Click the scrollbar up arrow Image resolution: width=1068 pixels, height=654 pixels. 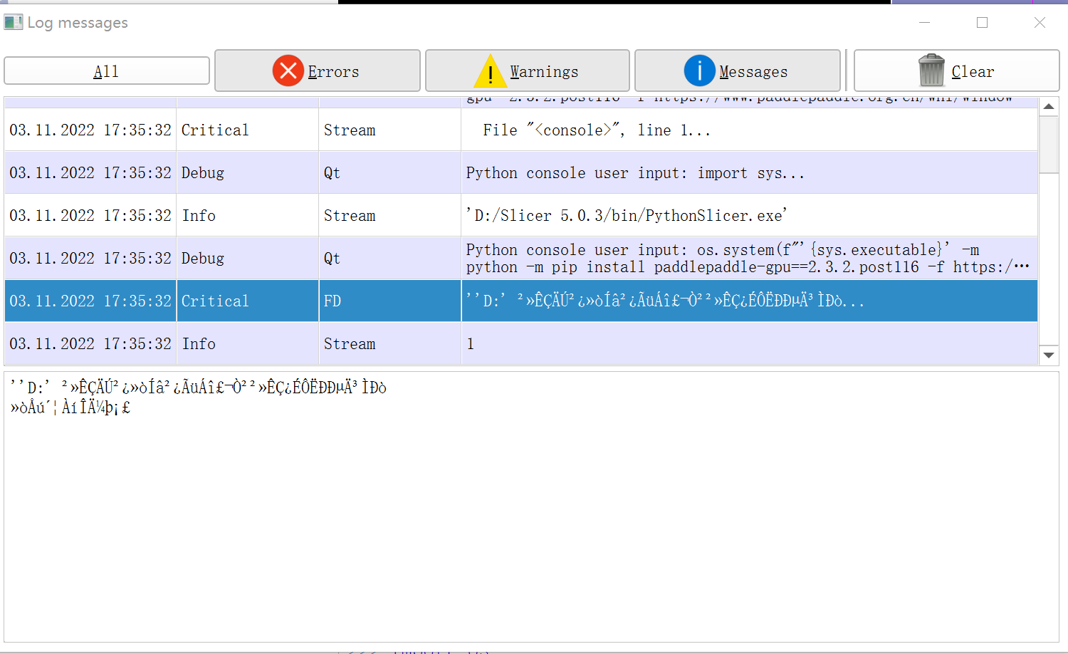(x=1049, y=107)
